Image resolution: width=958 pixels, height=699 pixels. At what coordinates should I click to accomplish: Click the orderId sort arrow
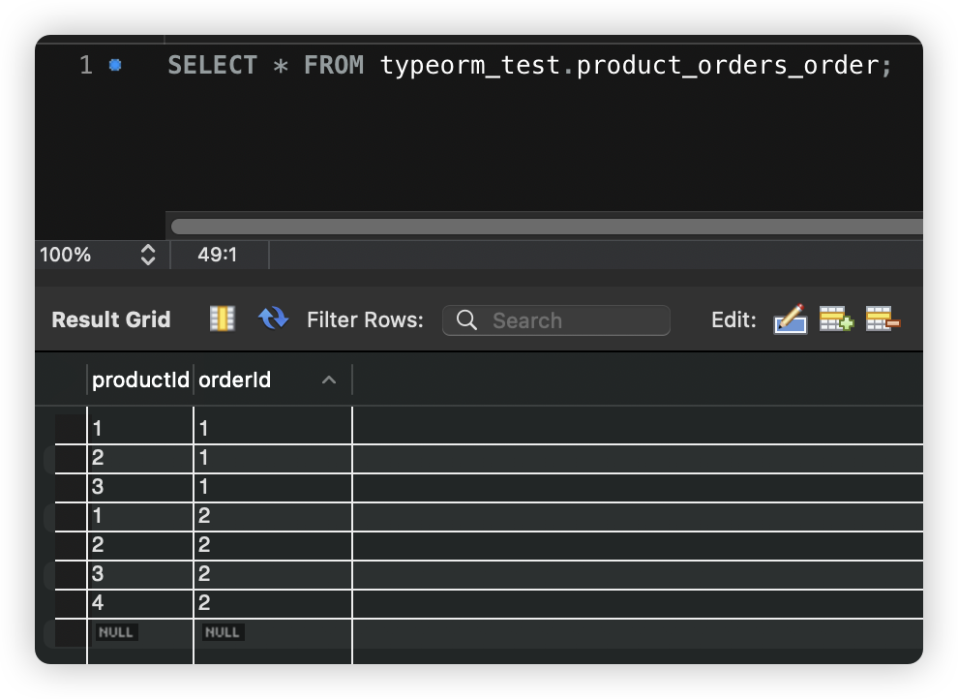tap(329, 380)
